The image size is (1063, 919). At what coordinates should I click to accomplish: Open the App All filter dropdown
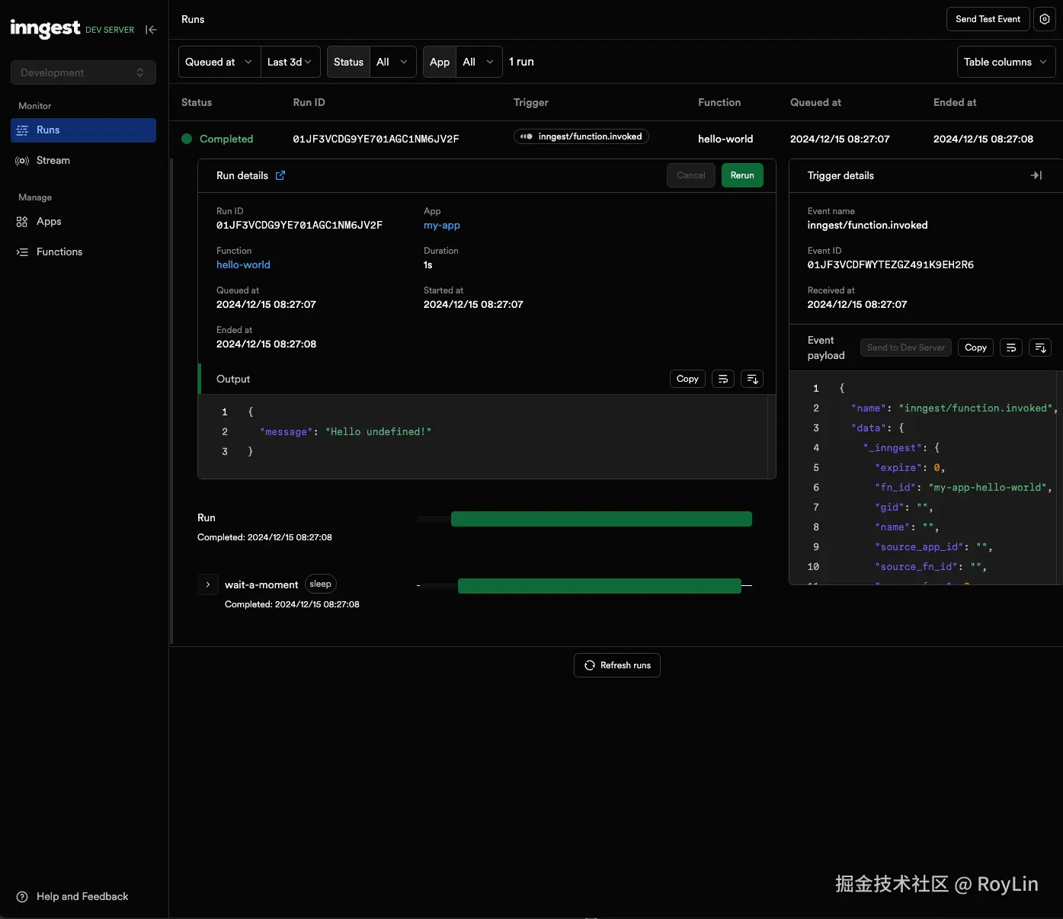pos(479,62)
